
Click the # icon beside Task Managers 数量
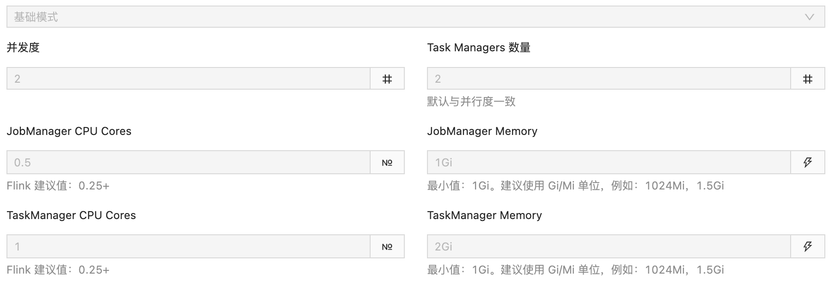808,79
